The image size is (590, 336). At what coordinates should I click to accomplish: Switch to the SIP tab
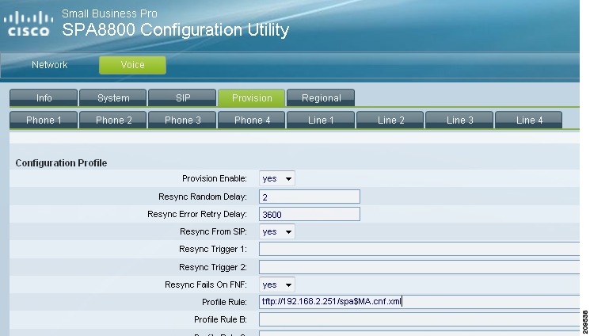point(182,98)
